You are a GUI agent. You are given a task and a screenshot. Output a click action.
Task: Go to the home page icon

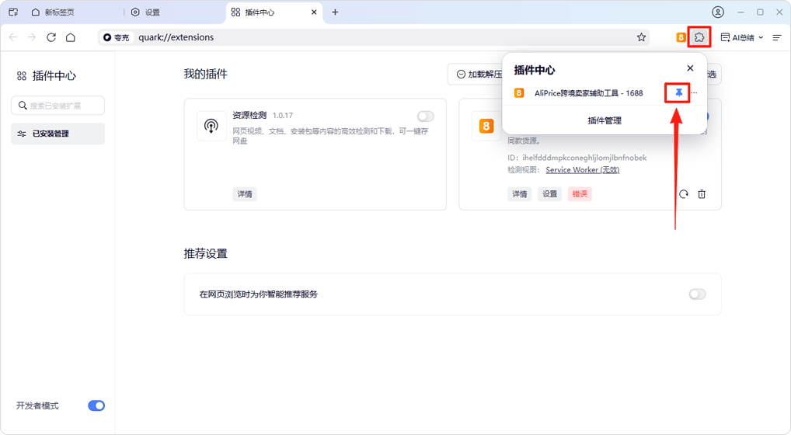pos(71,37)
